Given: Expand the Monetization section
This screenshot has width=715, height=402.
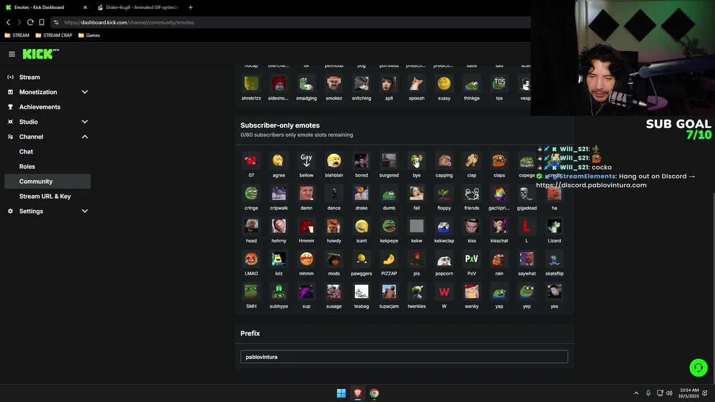Looking at the screenshot, I should coord(85,92).
